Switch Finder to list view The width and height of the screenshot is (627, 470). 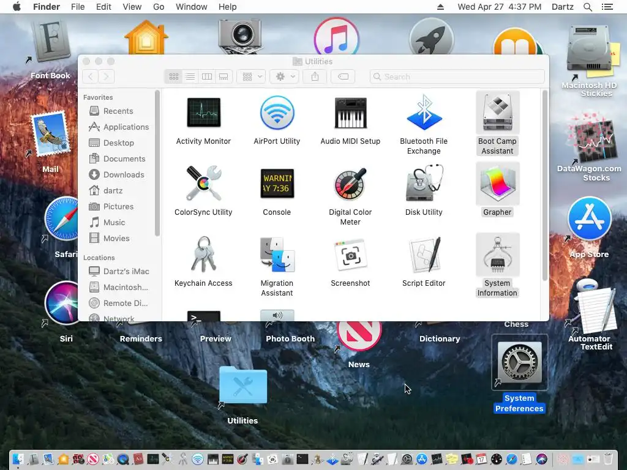coord(190,76)
